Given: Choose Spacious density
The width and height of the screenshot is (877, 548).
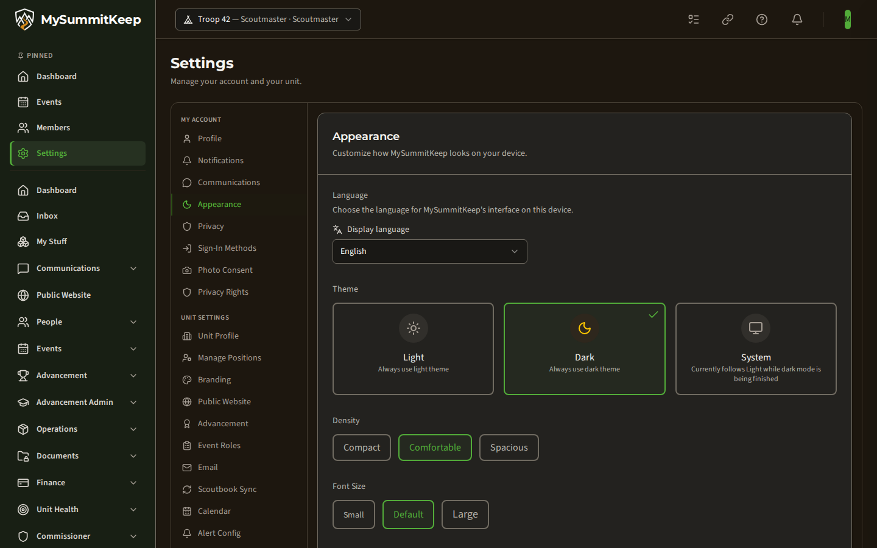Looking at the screenshot, I should (509, 448).
